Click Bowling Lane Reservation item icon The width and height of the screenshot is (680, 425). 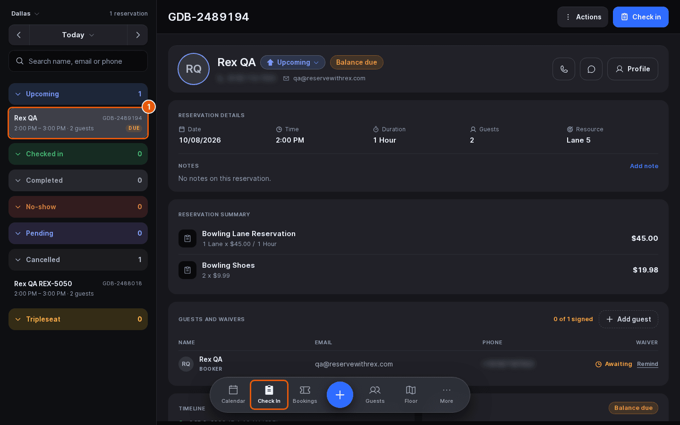(187, 238)
